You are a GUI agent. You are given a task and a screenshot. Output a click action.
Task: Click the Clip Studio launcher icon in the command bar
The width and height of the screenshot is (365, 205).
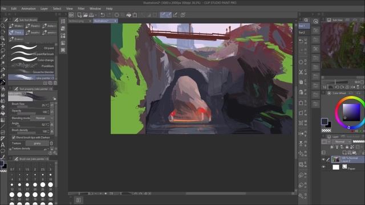pos(71,15)
